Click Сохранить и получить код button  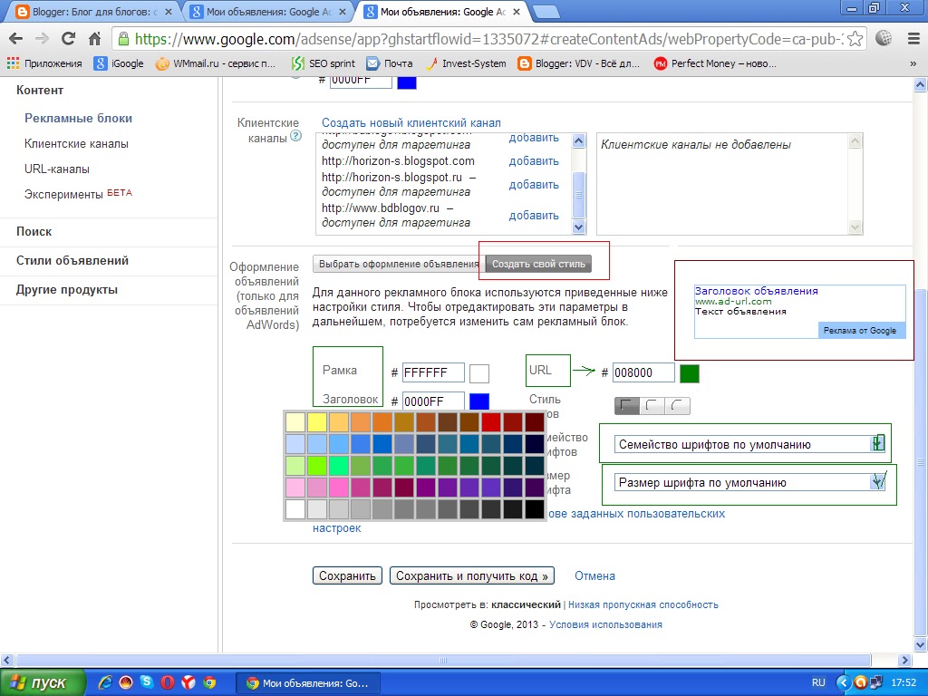pos(471,575)
